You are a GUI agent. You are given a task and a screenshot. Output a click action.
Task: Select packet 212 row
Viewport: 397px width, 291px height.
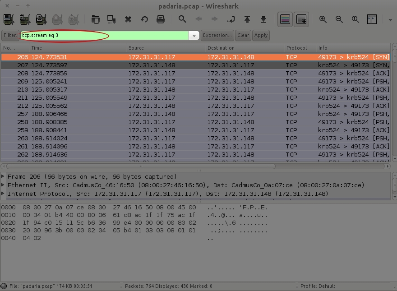pyautogui.click(x=195, y=106)
